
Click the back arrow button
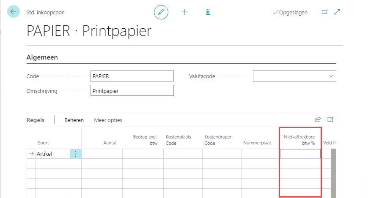pos(14,12)
